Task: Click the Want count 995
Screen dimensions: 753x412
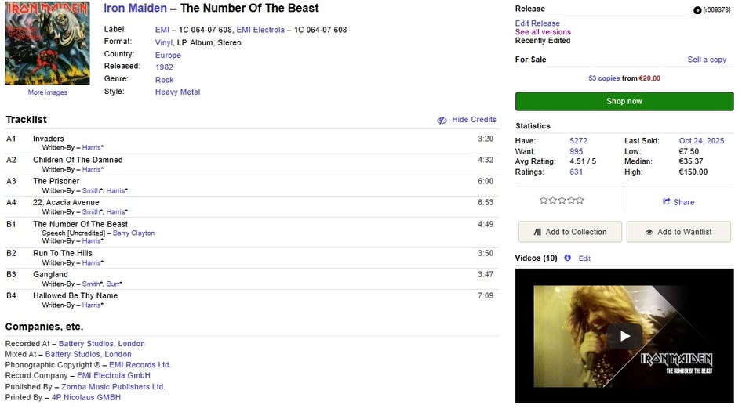Action: pos(577,151)
